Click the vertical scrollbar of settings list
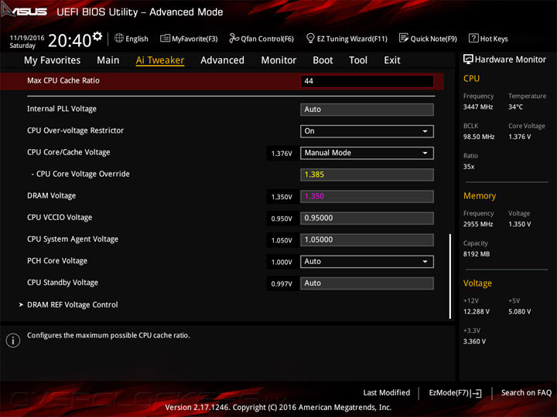This screenshot has height=417, width=557. [x=449, y=276]
